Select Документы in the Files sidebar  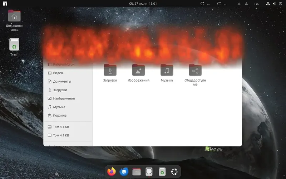(x=68, y=82)
